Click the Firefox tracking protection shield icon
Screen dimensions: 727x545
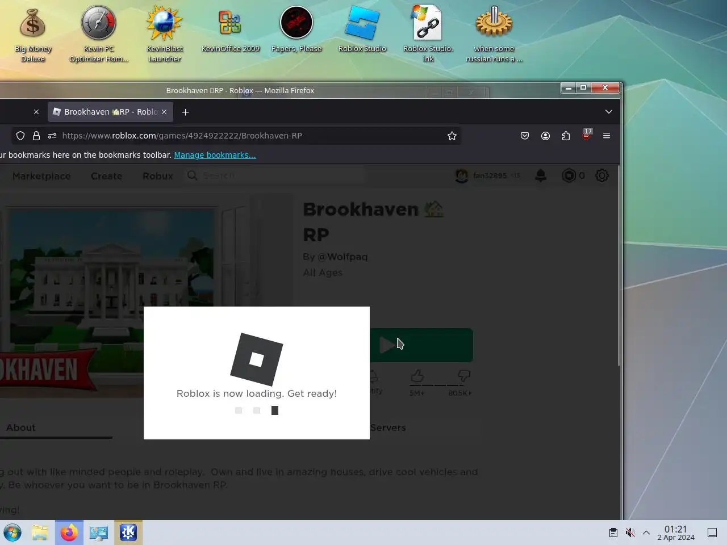click(x=20, y=136)
